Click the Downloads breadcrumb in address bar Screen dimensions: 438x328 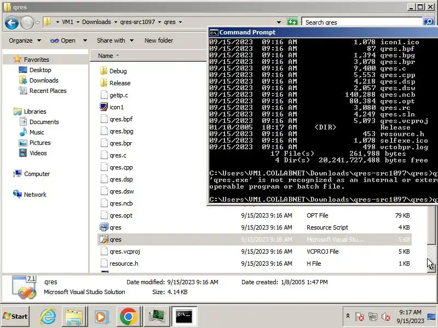point(96,22)
